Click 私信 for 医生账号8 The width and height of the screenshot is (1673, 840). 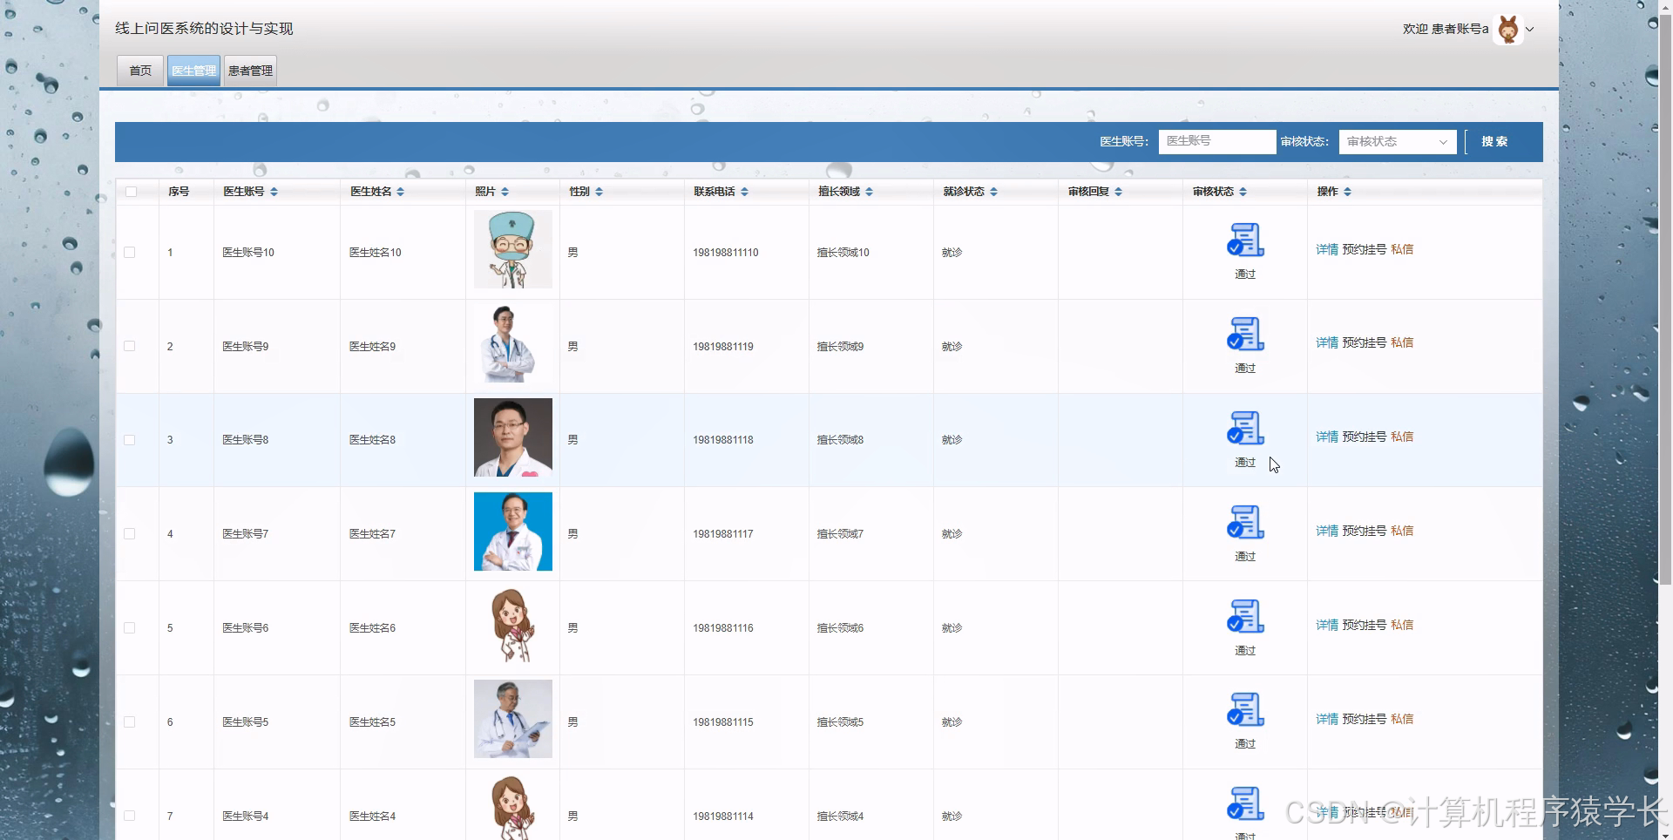(x=1402, y=437)
